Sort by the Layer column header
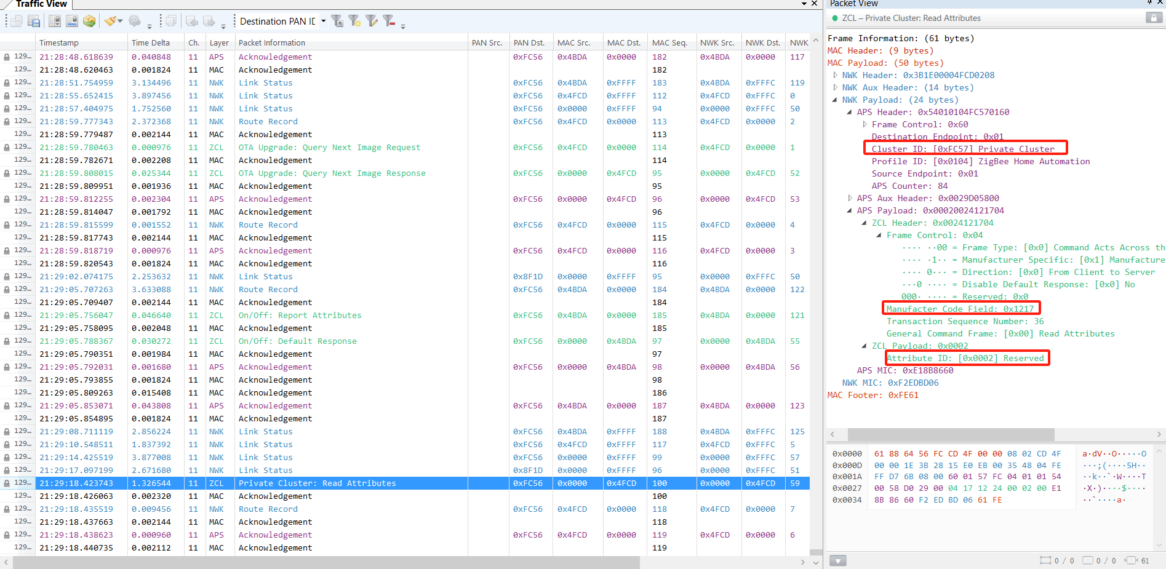Image resolution: width=1166 pixels, height=569 pixels. [220, 42]
